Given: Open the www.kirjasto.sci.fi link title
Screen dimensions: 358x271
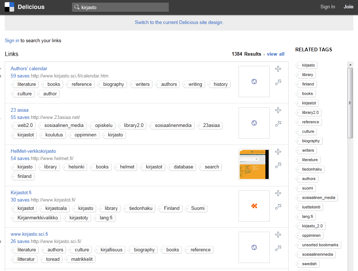Looking at the screenshot, I should (x=29, y=234).
